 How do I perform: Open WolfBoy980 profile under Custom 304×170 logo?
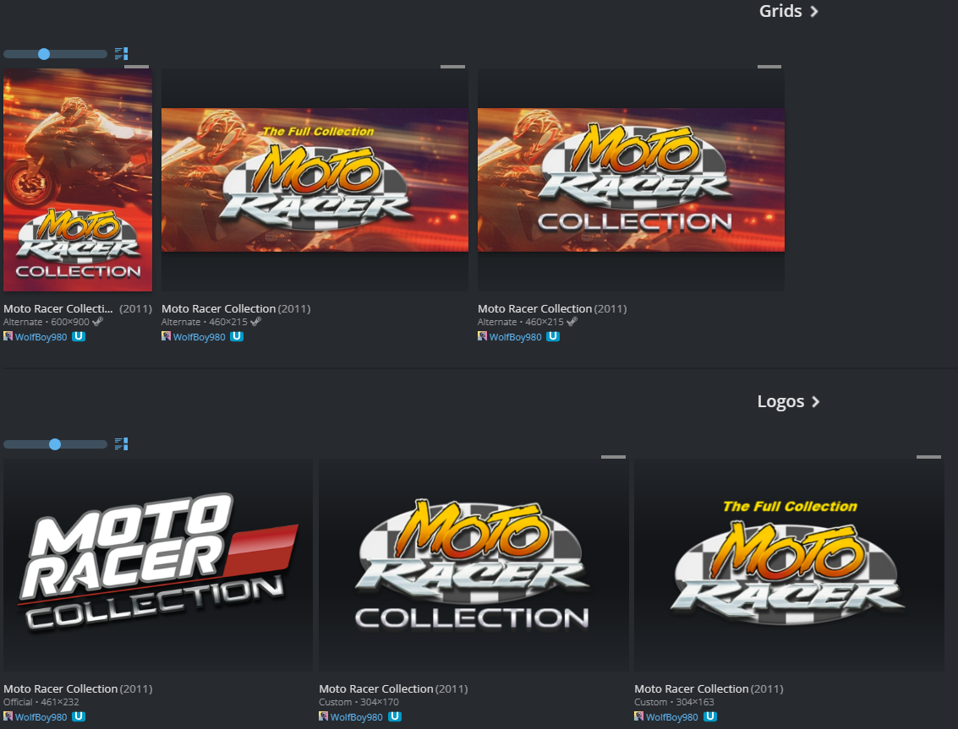click(356, 717)
